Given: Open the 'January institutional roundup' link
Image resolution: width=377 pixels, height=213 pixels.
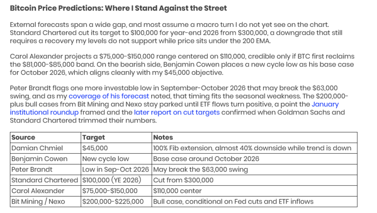Looking at the screenshot, I should 44,112.
